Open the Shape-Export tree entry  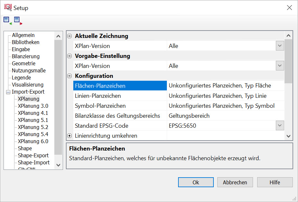pyautogui.click(x=33, y=155)
